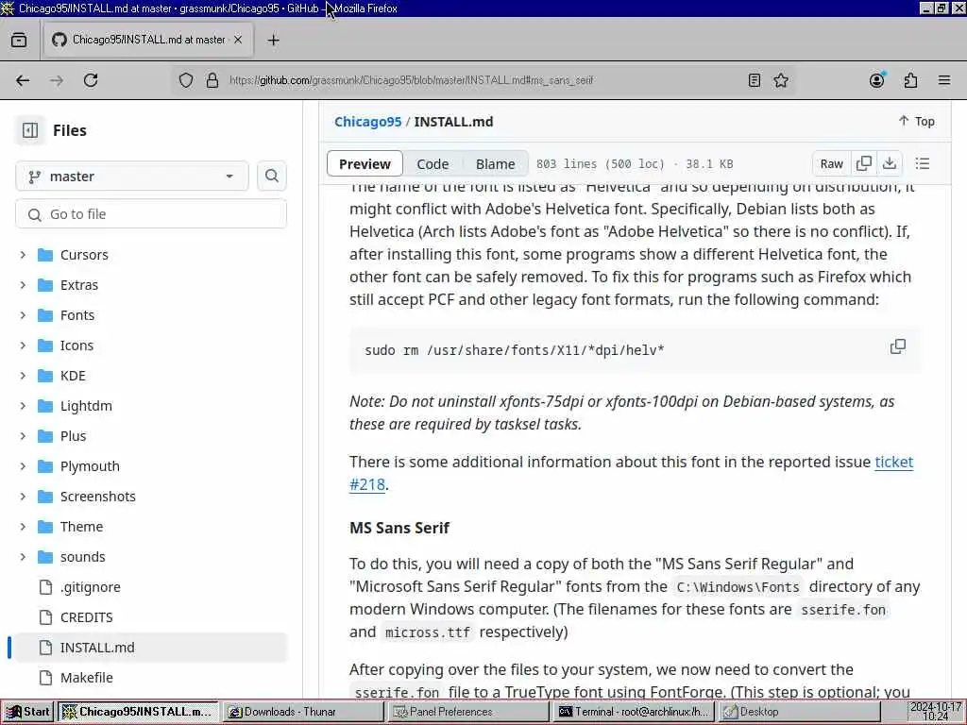Open the master branch dropdown
The image size is (967, 725).
coord(132,177)
